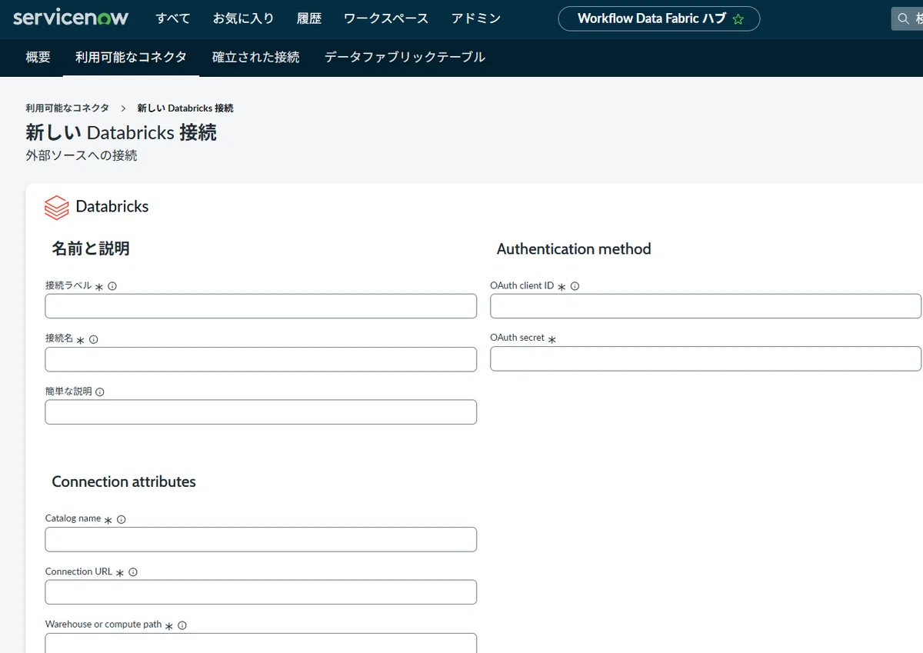Focus the Connection URL field

click(x=261, y=592)
